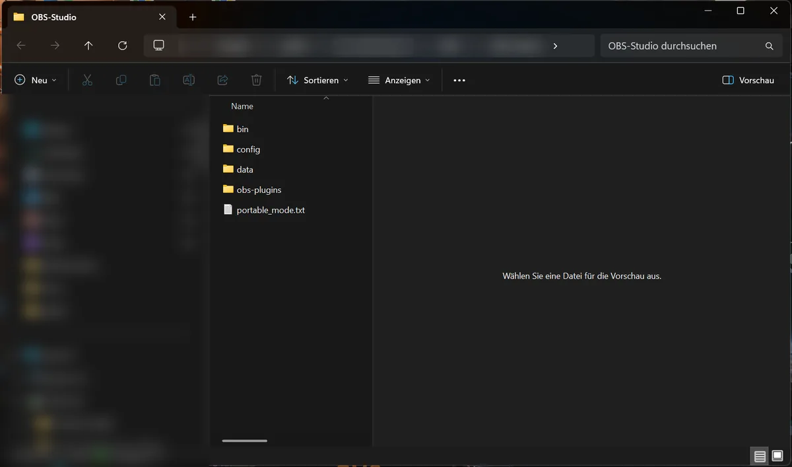The height and width of the screenshot is (467, 792).
Task: Maximize the Explorer window
Action: click(741, 11)
